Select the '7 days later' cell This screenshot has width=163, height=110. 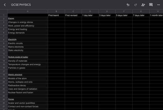pyautogui.click(x=141, y=15)
